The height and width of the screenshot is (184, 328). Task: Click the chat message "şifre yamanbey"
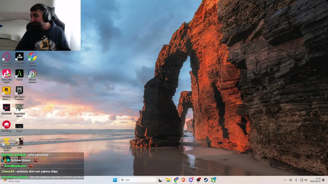pyautogui.click(x=39, y=155)
